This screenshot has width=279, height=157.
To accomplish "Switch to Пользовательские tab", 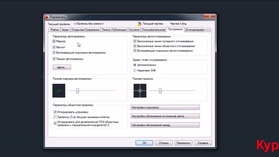I will pos(153,30).
